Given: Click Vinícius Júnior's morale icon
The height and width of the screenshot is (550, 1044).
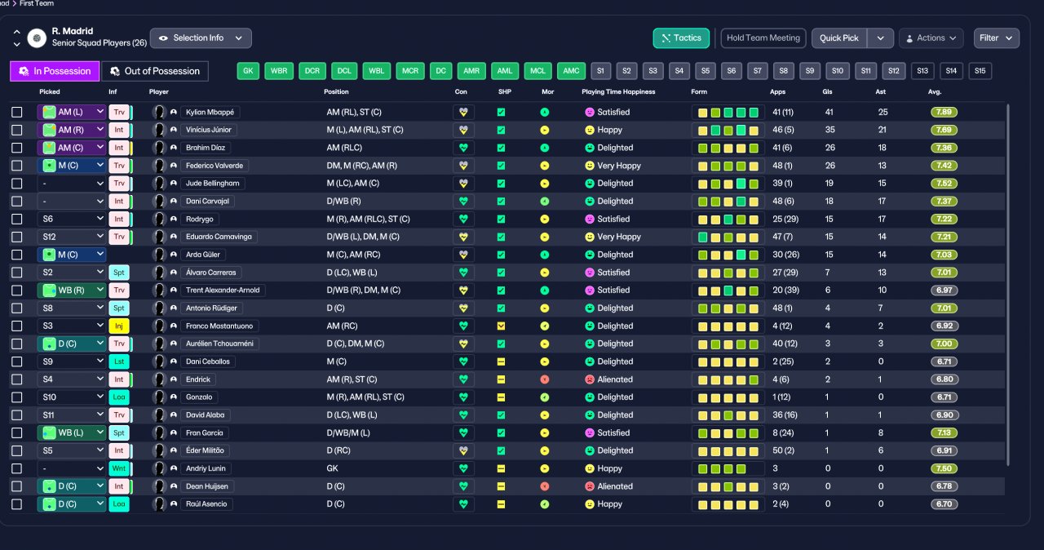Looking at the screenshot, I should [545, 130].
